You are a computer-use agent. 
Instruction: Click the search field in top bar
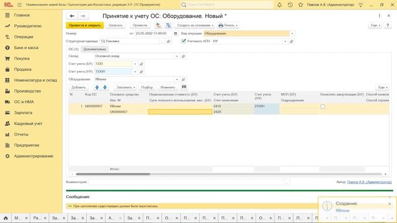pyautogui.click(x=230, y=5)
